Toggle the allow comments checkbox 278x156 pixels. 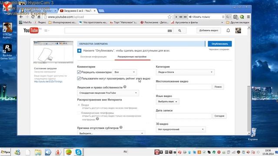pos(79,72)
